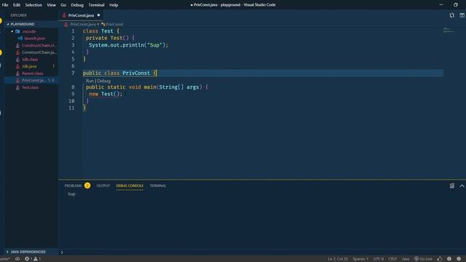Click the info icon in the status bar

click(449, 259)
